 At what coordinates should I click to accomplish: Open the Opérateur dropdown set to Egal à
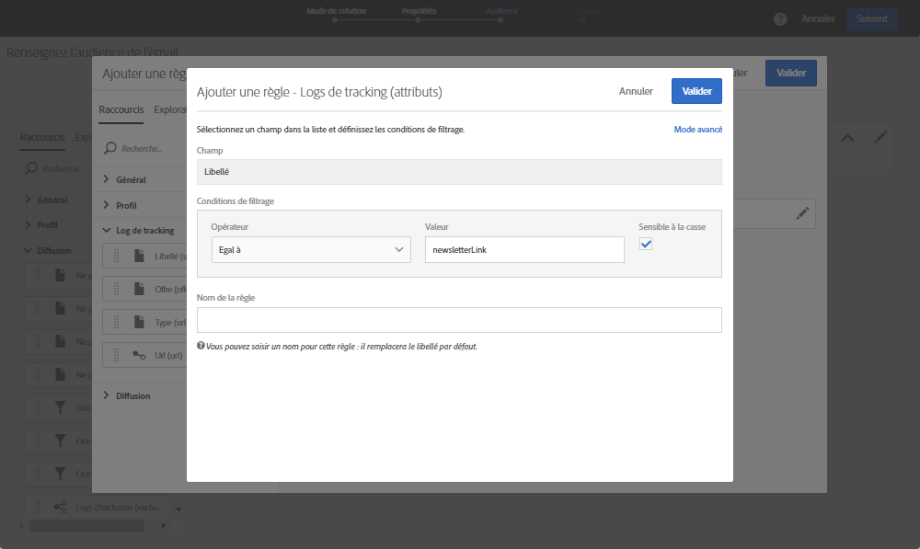tap(311, 249)
